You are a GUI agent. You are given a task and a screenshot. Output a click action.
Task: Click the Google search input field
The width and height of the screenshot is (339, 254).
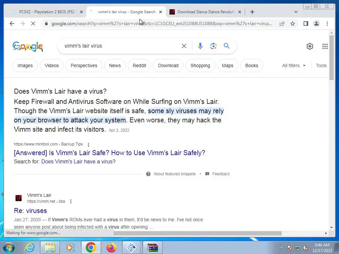click(x=121, y=46)
